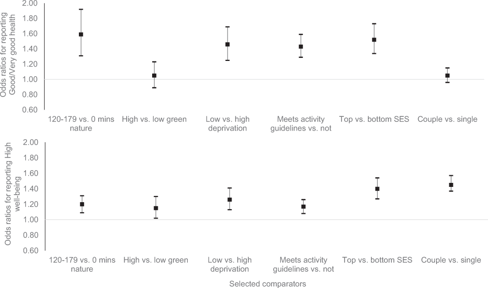Click the upper error bar cap of nature in health chart

pyautogui.click(x=81, y=9)
